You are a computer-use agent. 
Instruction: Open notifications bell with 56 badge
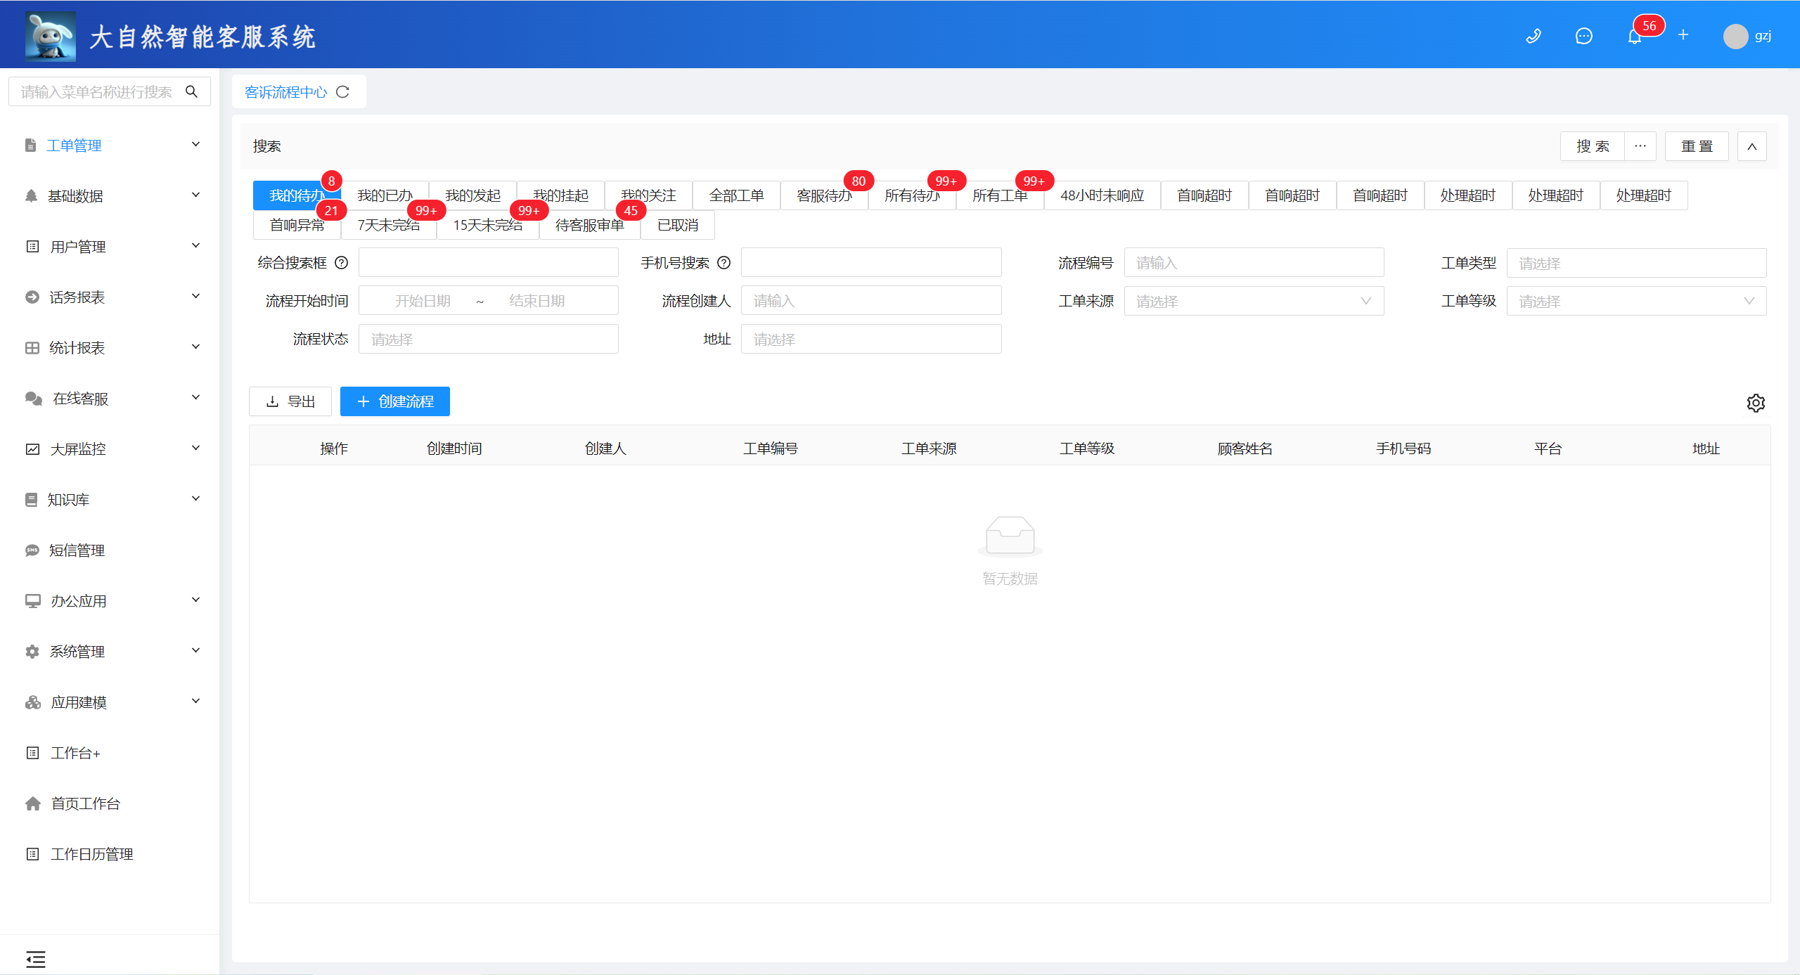point(1635,36)
